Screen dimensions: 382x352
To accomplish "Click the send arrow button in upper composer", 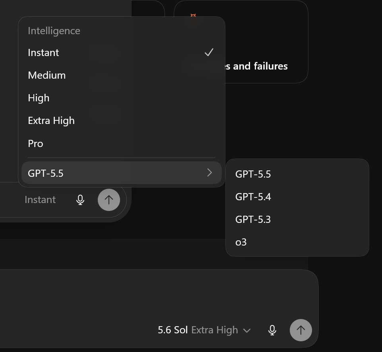I will click(x=109, y=200).
